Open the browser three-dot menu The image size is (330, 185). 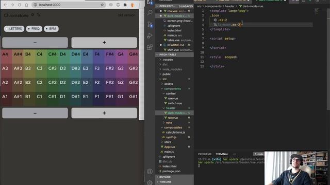click(x=139, y=5)
